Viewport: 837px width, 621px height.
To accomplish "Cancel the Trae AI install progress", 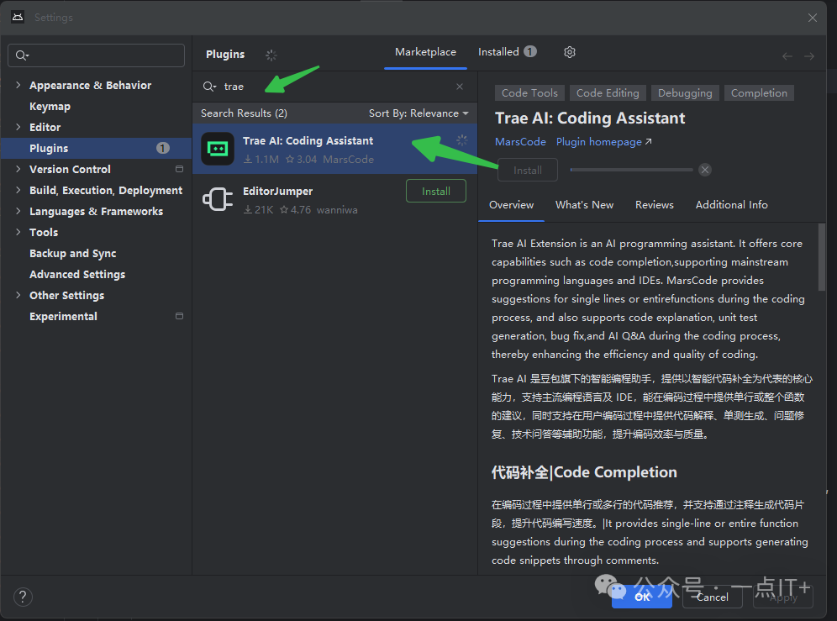I will coord(705,170).
